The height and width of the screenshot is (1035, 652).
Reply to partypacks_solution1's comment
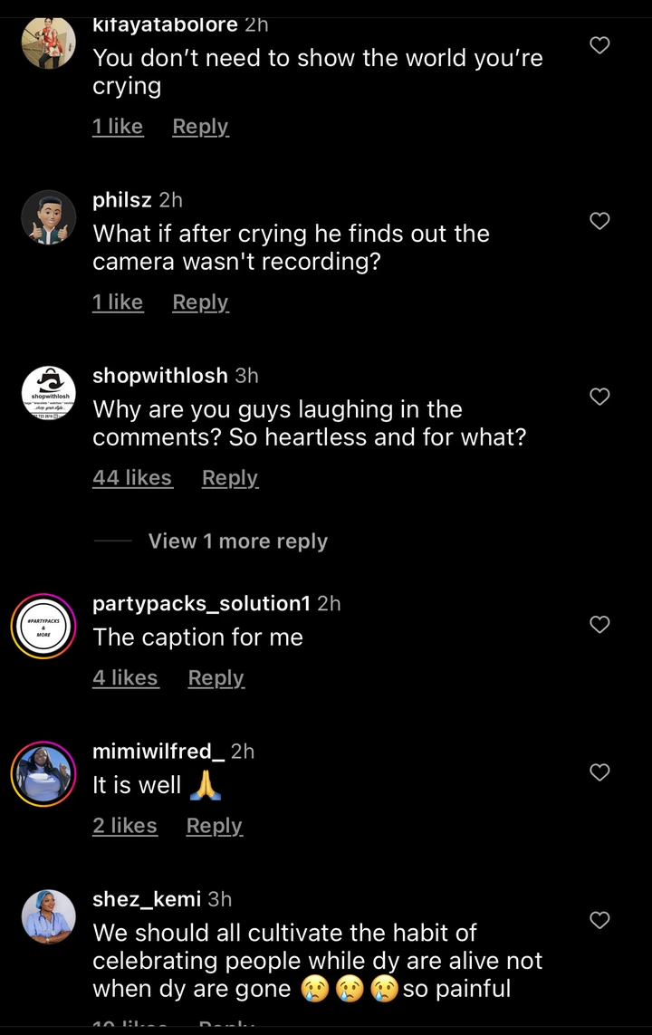pyautogui.click(x=216, y=678)
